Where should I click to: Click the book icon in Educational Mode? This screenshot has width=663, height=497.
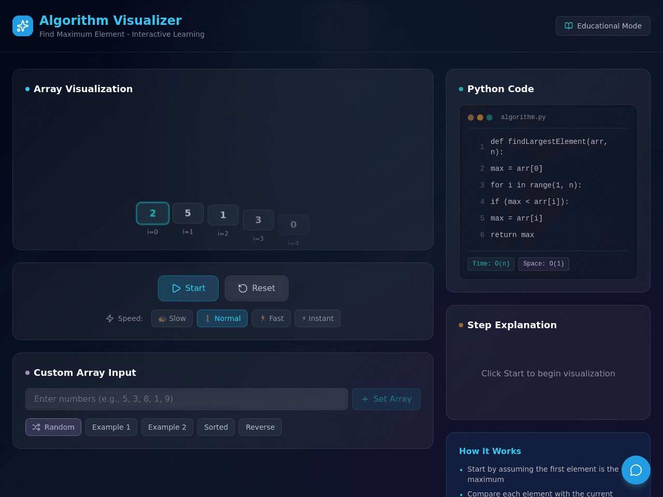[x=569, y=26]
